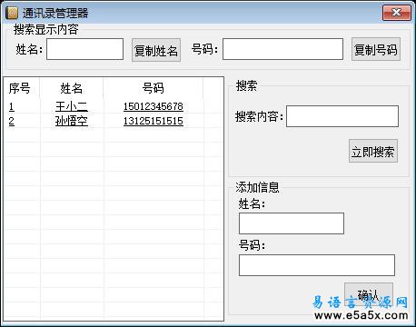Screen dimensions: 416x327
Task: Click phone number 13125151515
Action: 154,121
